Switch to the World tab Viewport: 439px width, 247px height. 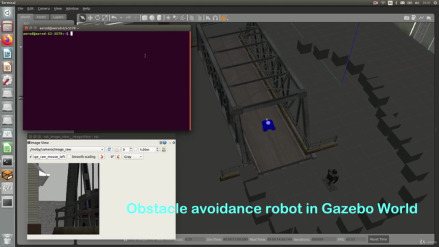[x=25, y=17]
